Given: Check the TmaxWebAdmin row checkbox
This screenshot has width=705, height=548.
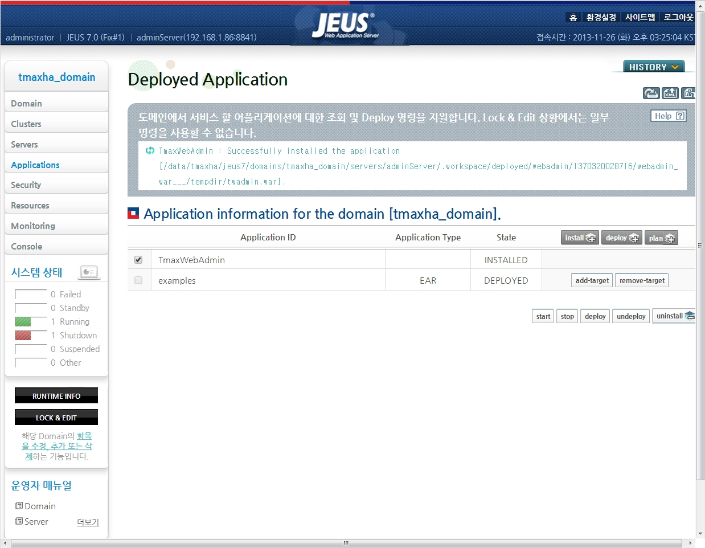Looking at the screenshot, I should pyautogui.click(x=138, y=260).
